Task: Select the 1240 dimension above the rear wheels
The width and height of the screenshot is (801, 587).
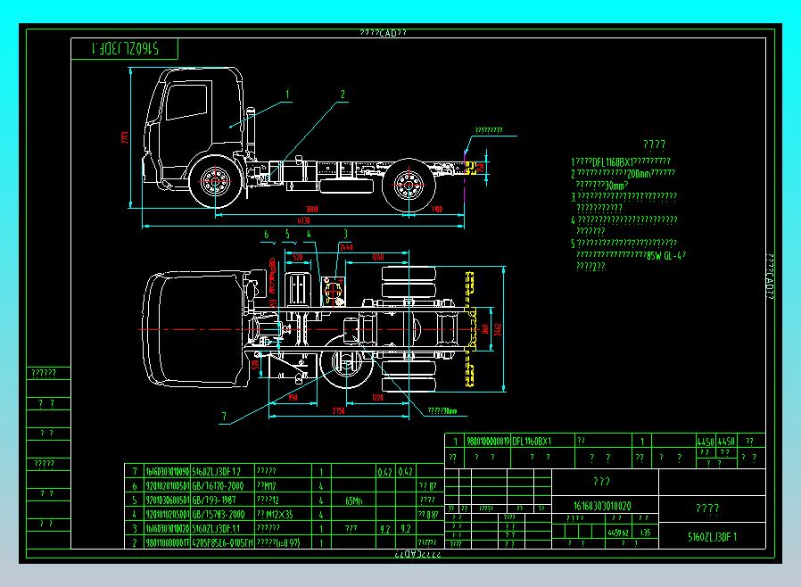Action: click(x=377, y=256)
